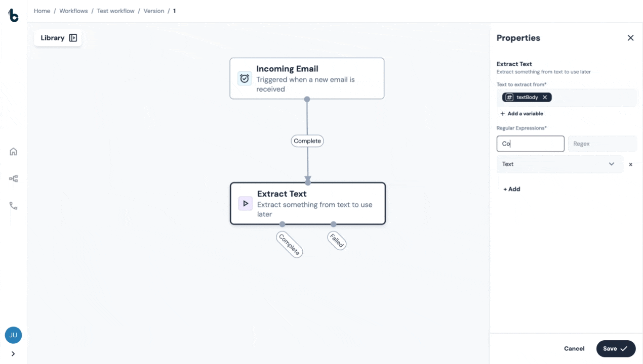
Task: Remove the textBody variable chip
Action: click(545, 98)
